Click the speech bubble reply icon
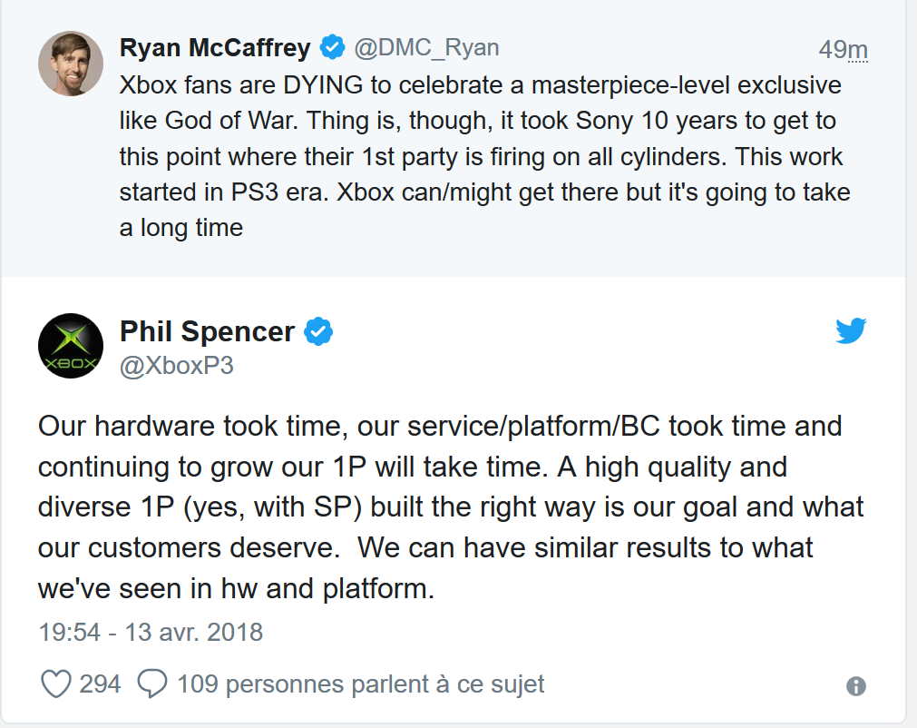 coord(152,684)
